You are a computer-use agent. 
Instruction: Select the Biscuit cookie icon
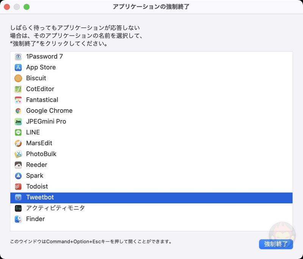(18, 78)
